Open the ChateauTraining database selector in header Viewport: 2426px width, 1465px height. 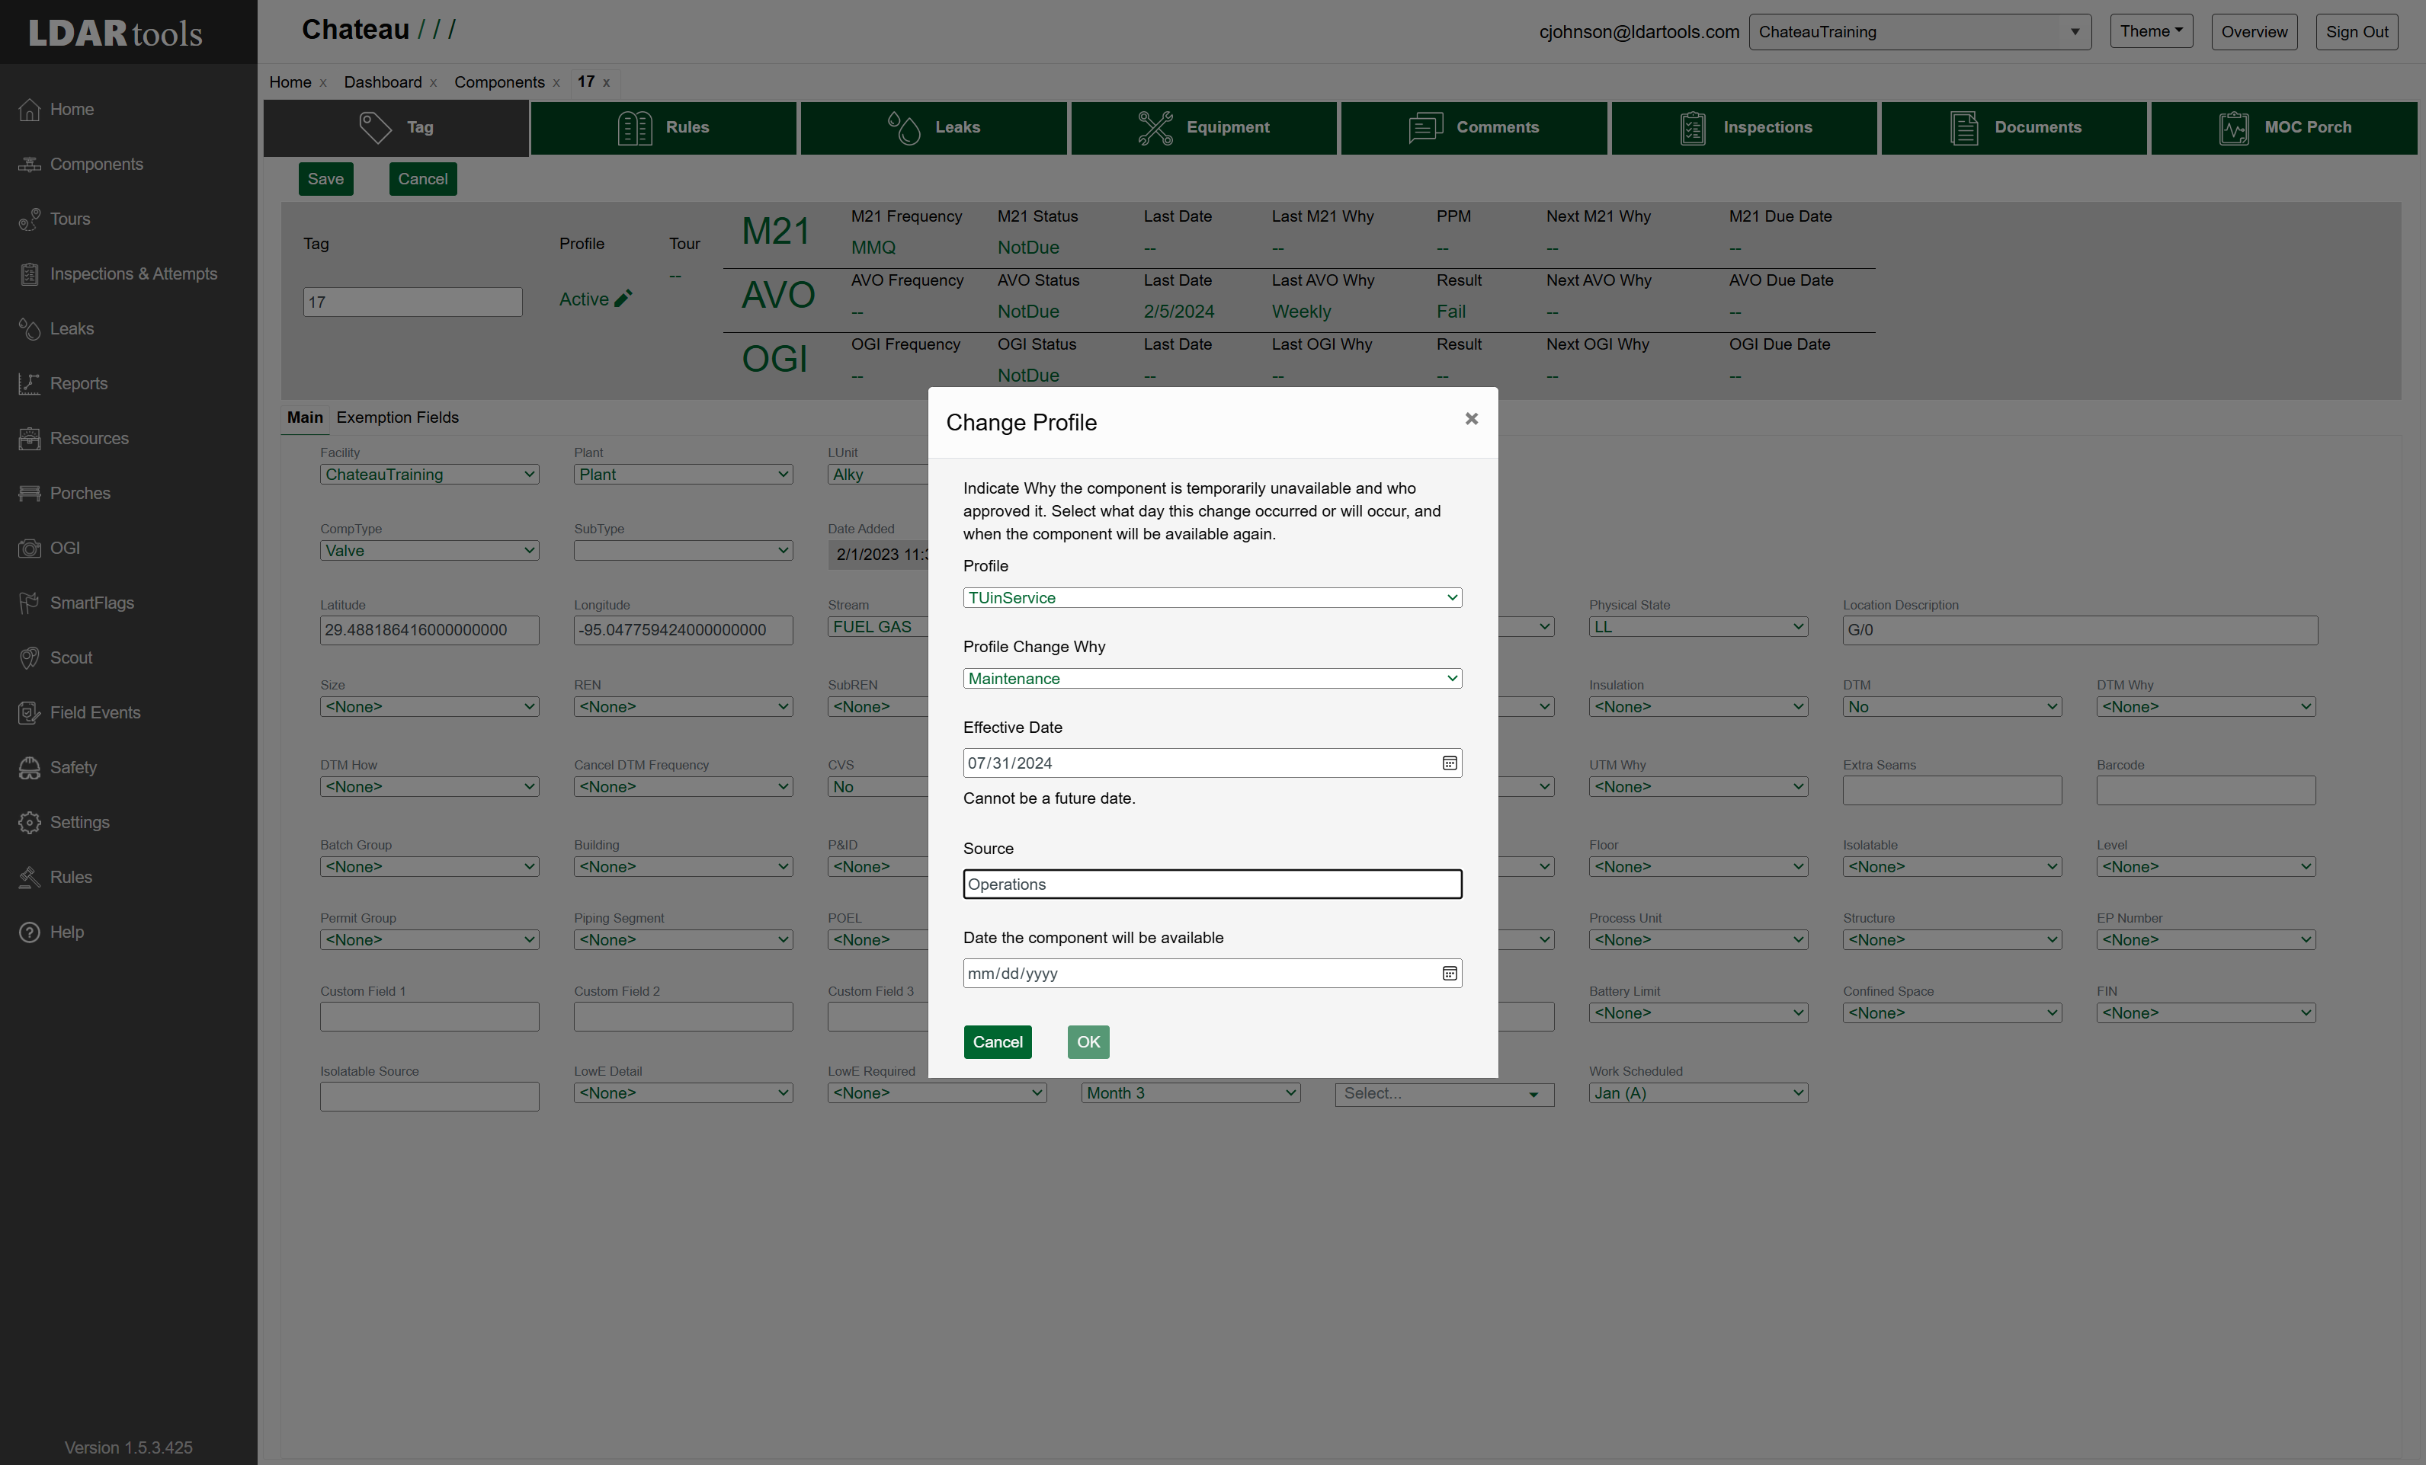coord(1919,31)
